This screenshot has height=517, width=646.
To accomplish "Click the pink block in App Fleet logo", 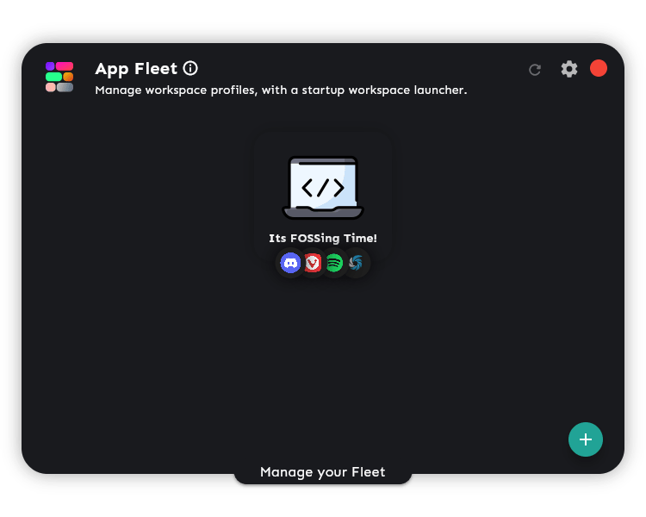I will (x=65, y=66).
